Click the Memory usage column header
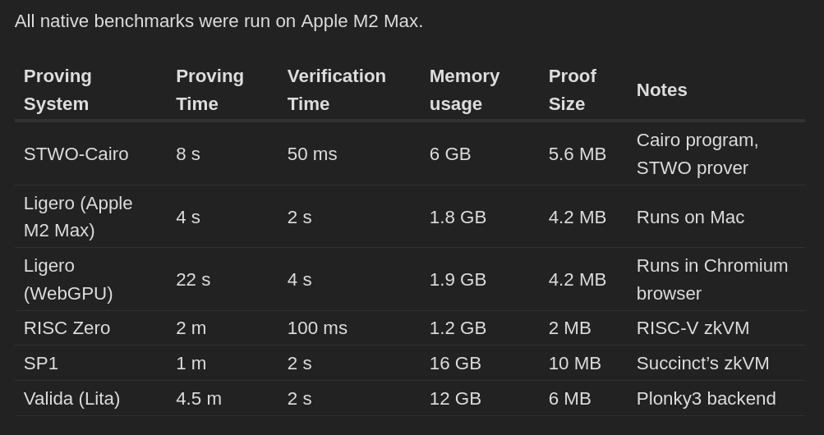Screen dimensions: 824x435 coord(464,90)
